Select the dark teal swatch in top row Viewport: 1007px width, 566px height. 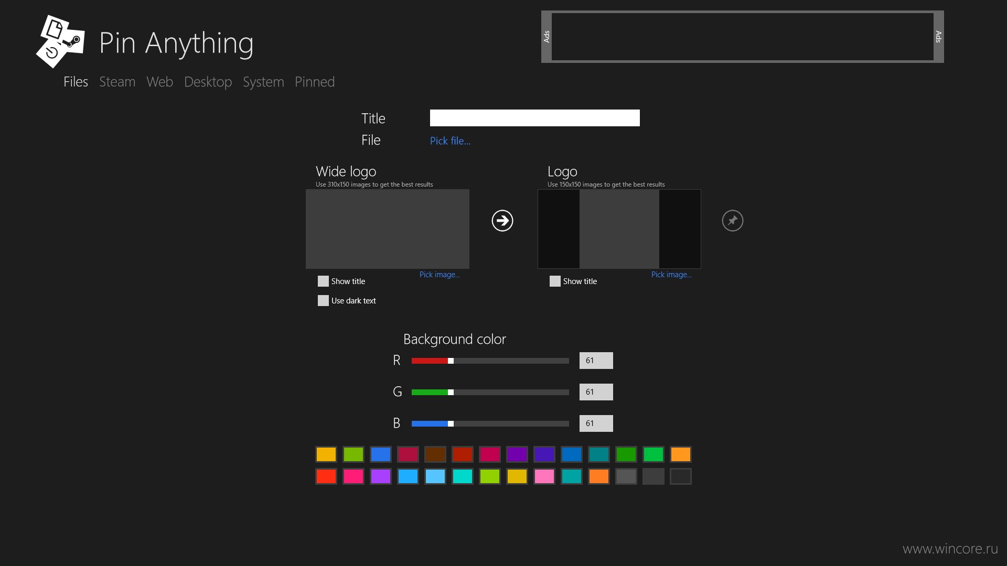point(599,454)
